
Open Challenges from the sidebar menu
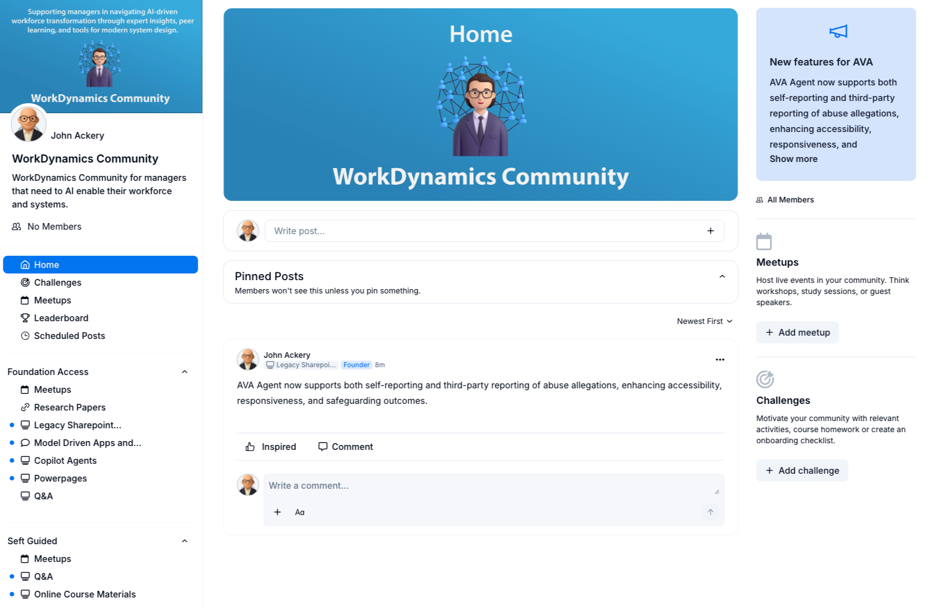coord(101,282)
